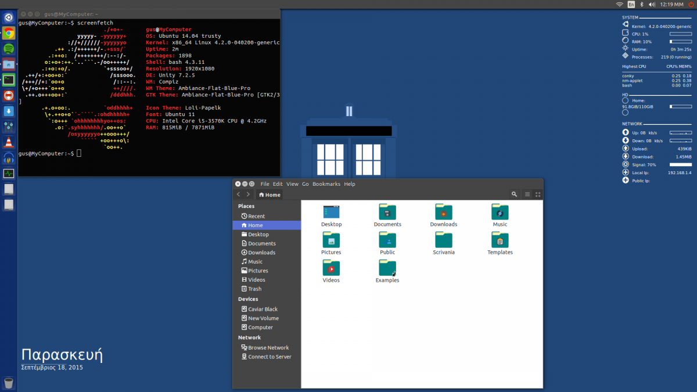Screen dimensions: 697x392
Task: Click the Wi-Fi network indicator in the top panel
Action: [x=619, y=4]
